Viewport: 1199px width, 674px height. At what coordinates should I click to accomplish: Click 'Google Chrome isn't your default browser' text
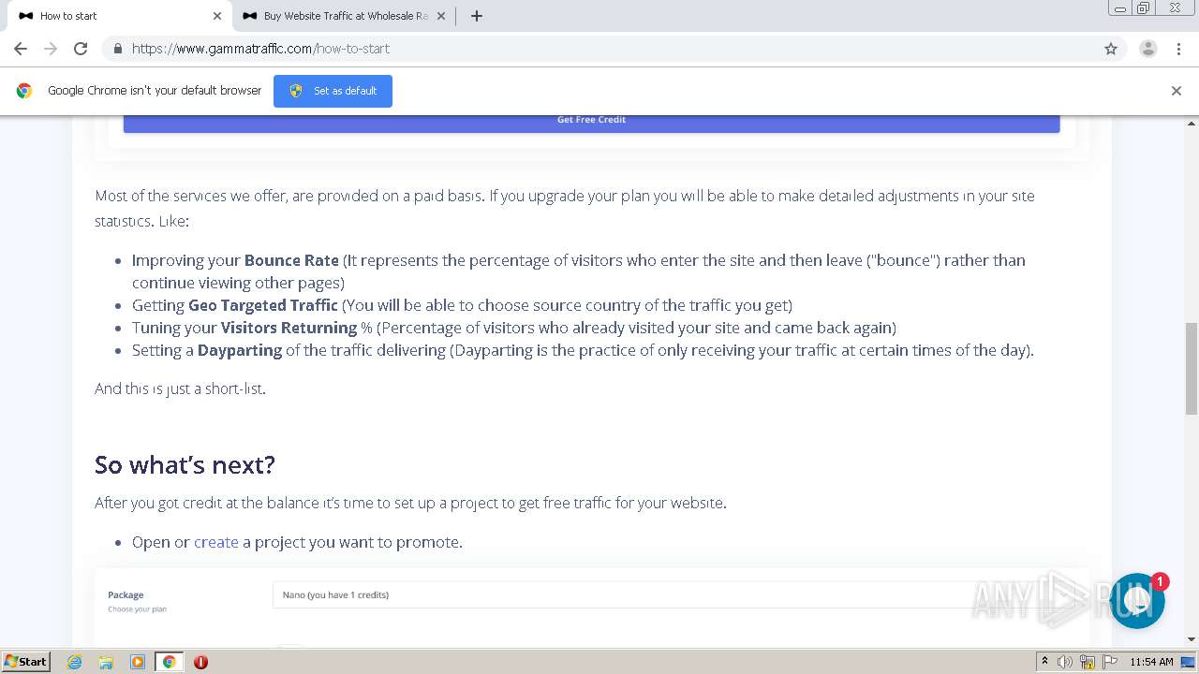tap(155, 91)
